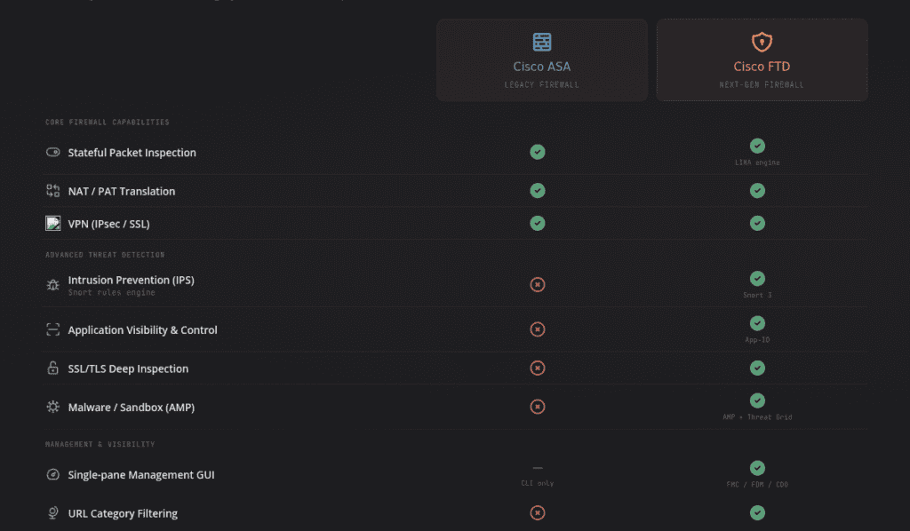This screenshot has height=531, width=910.
Task: Click FTD checkmark for NAT / PAT Translation
Action: pyautogui.click(x=757, y=191)
